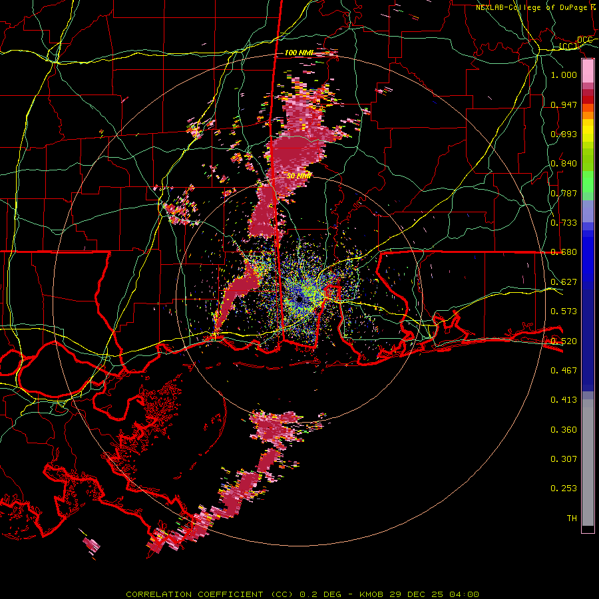This screenshot has height=599, width=599.
Task: Click the 0.840 scale label
Action: coord(564,163)
